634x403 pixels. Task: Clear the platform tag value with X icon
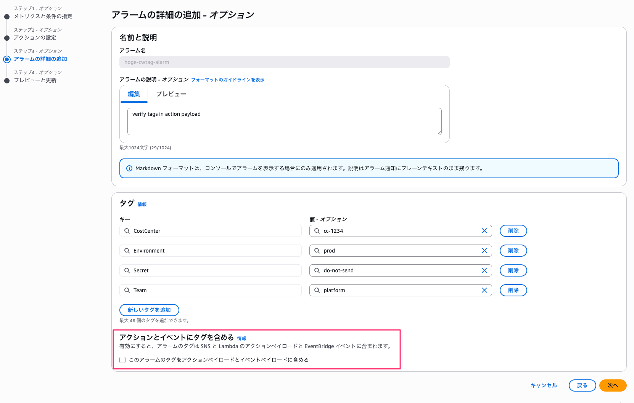(x=484, y=290)
